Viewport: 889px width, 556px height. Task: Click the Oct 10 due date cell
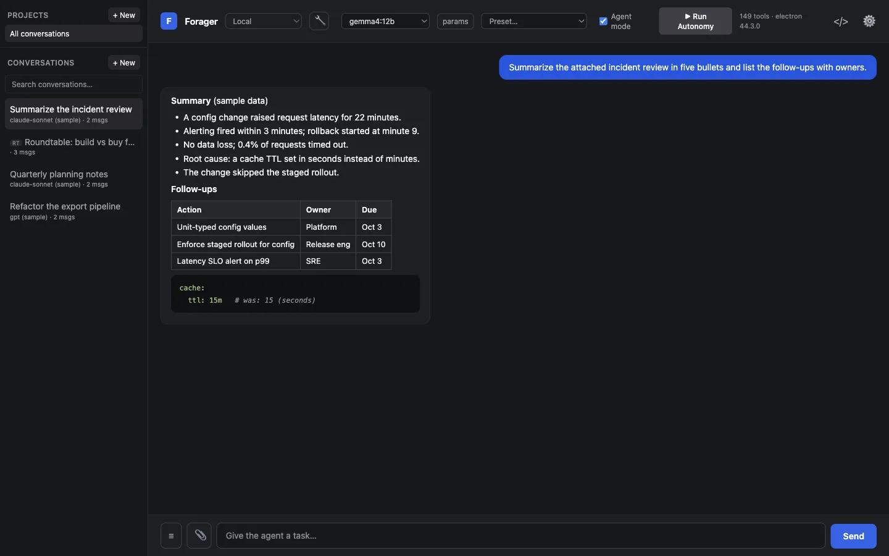[x=374, y=244]
